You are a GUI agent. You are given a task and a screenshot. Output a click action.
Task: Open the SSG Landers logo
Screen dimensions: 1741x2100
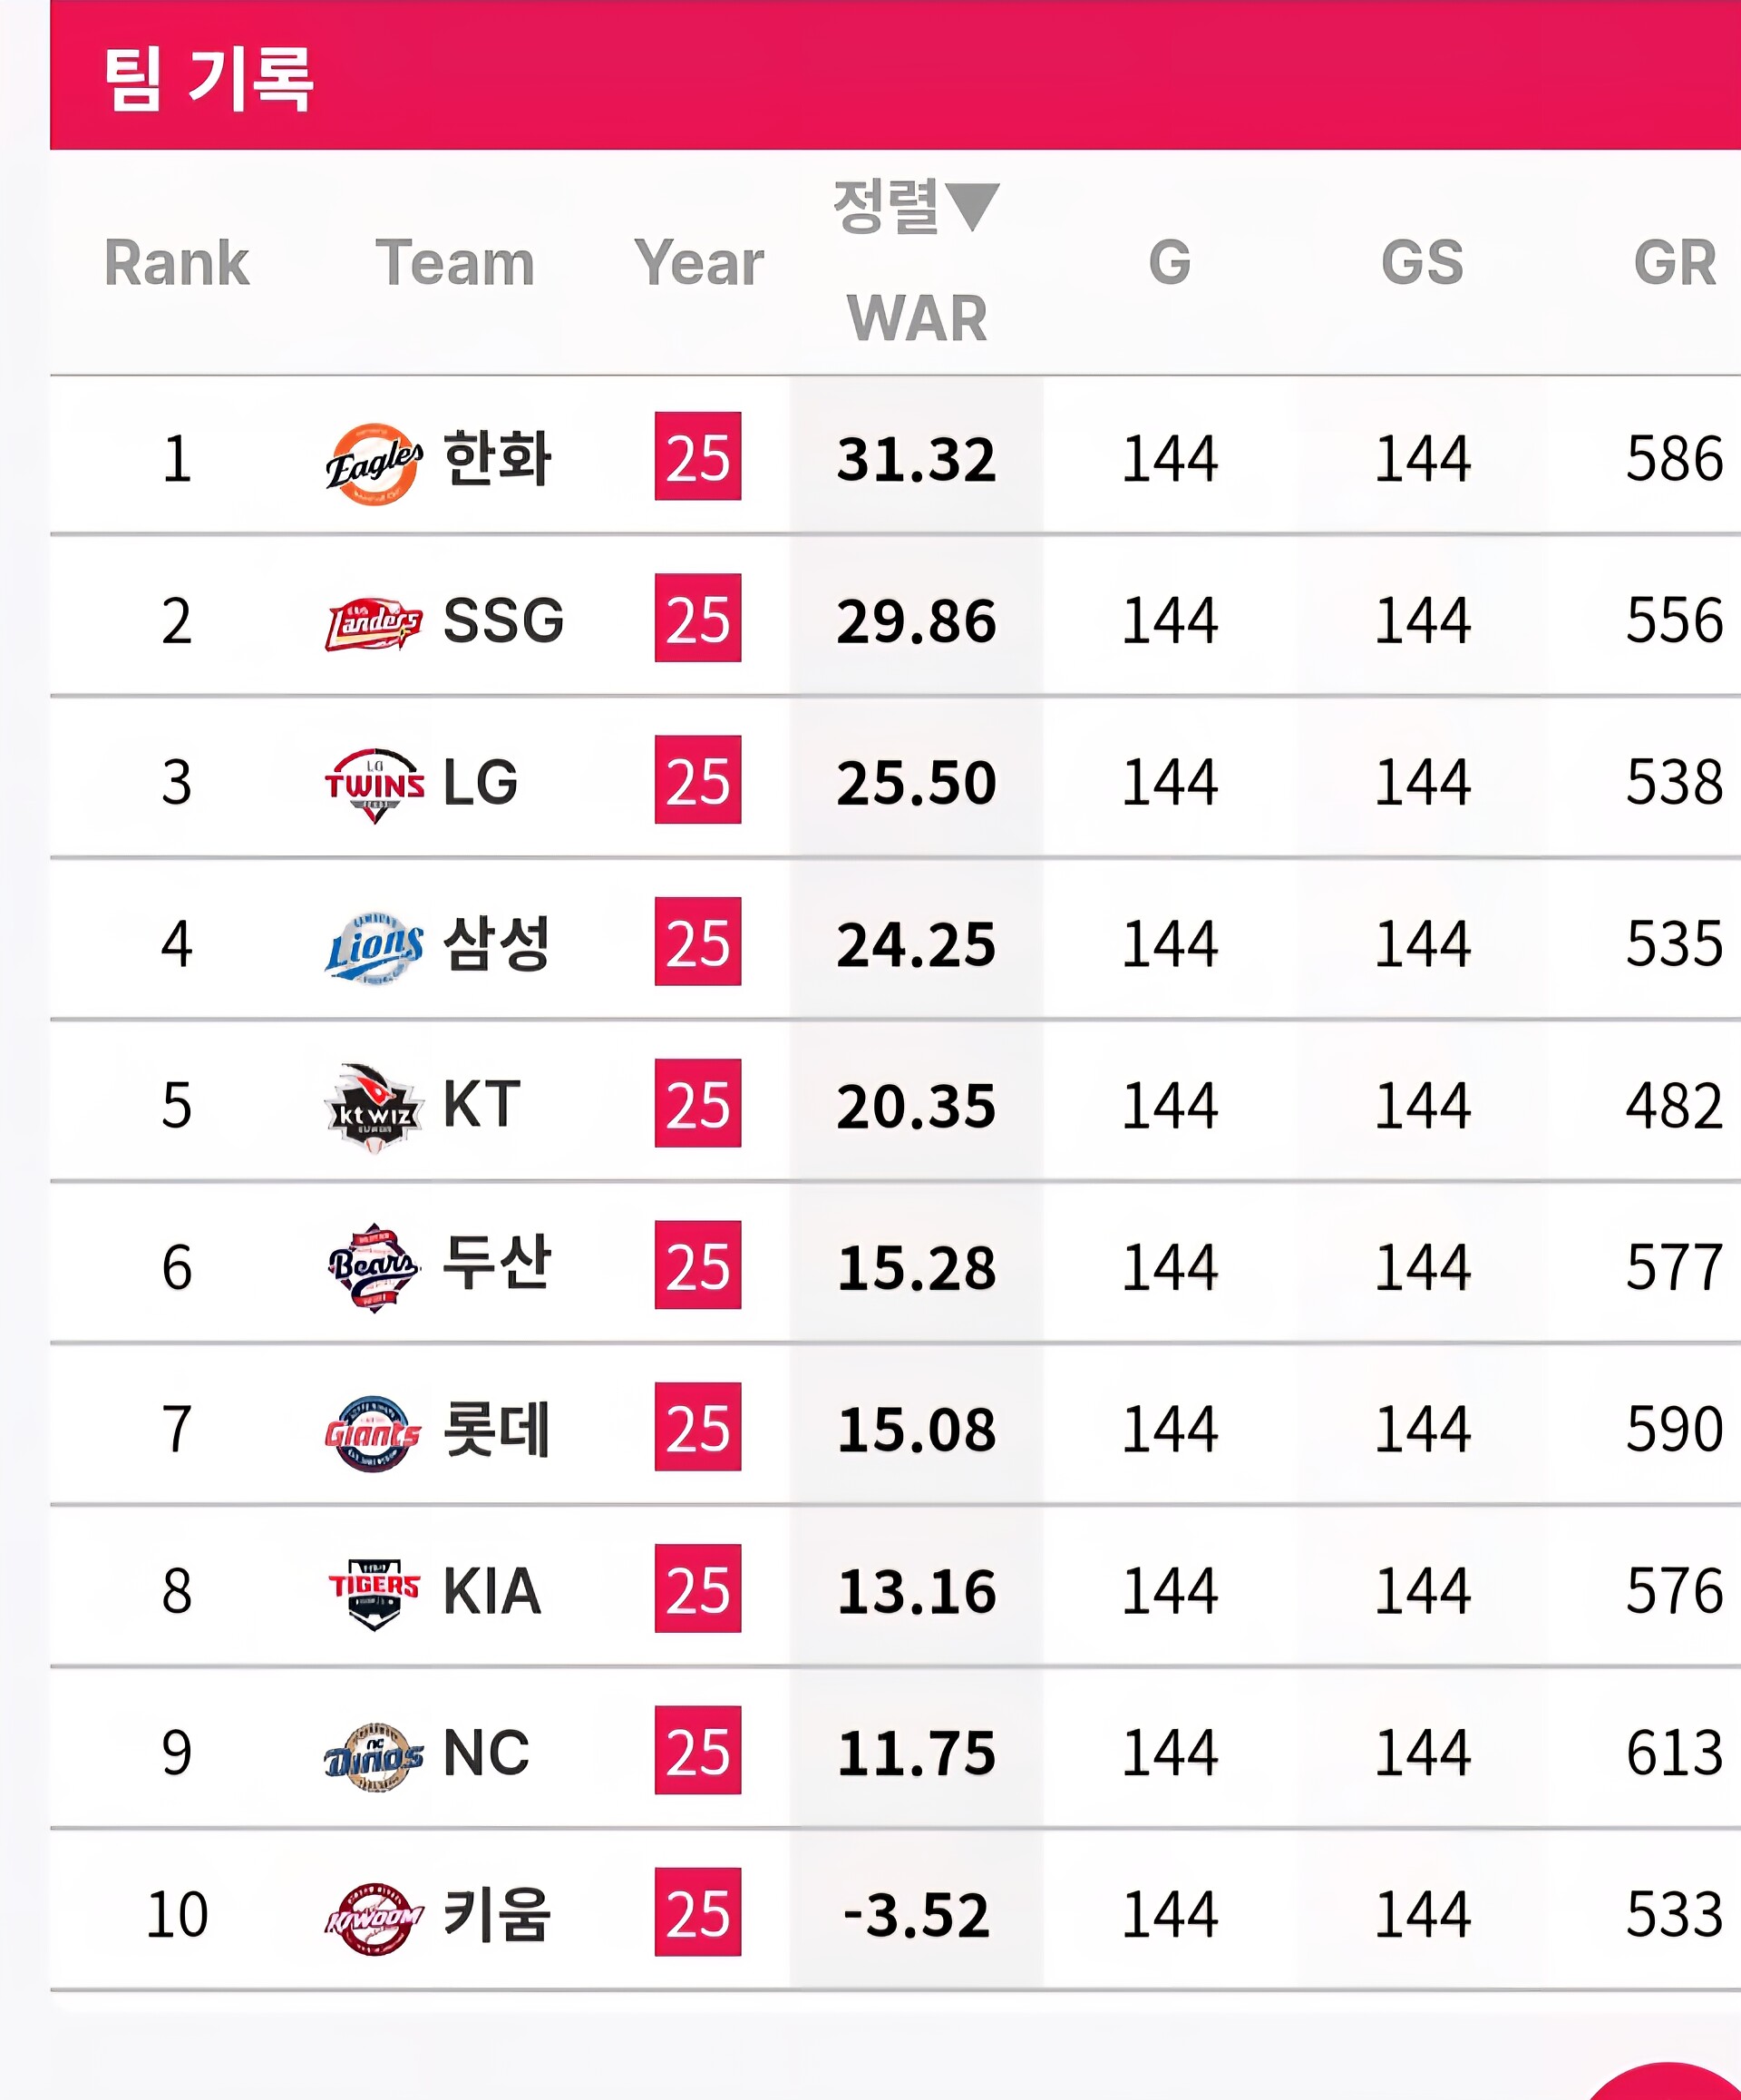pyautogui.click(x=374, y=624)
